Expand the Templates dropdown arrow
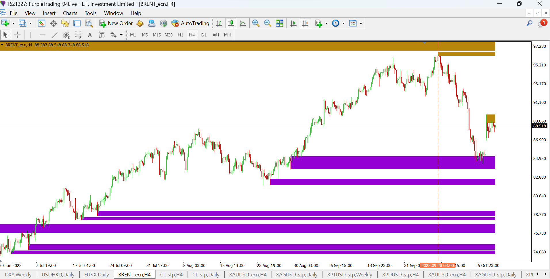 click(x=361, y=23)
